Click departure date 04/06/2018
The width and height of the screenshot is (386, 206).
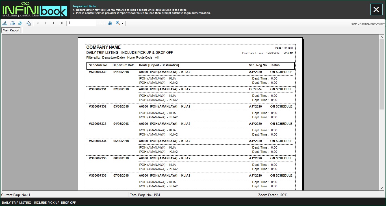click(x=121, y=124)
